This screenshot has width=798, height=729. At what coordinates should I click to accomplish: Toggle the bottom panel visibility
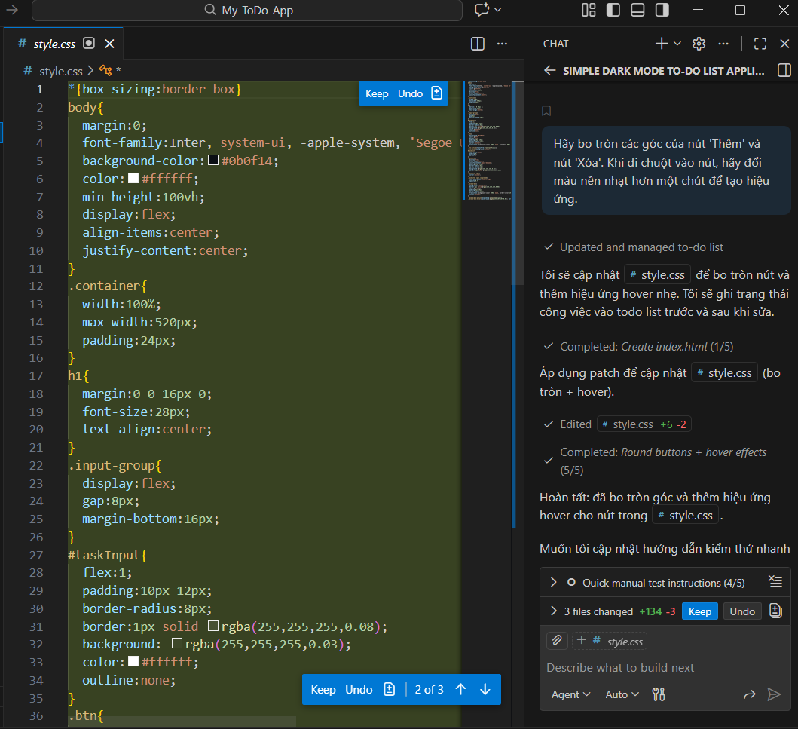click(637, 10)
